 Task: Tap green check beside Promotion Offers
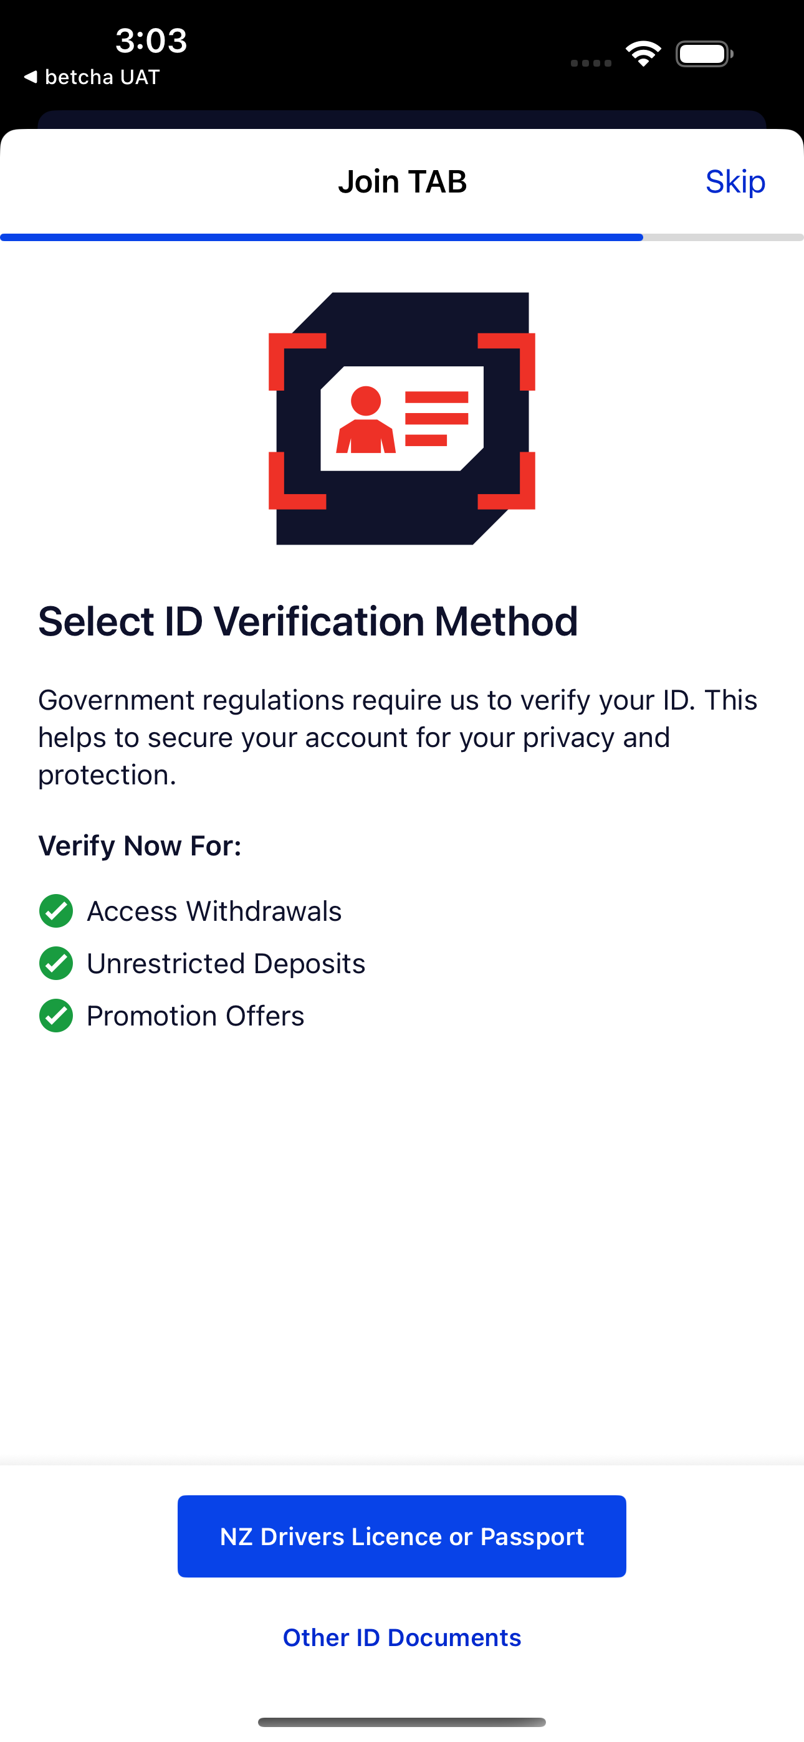point(56,1015)
